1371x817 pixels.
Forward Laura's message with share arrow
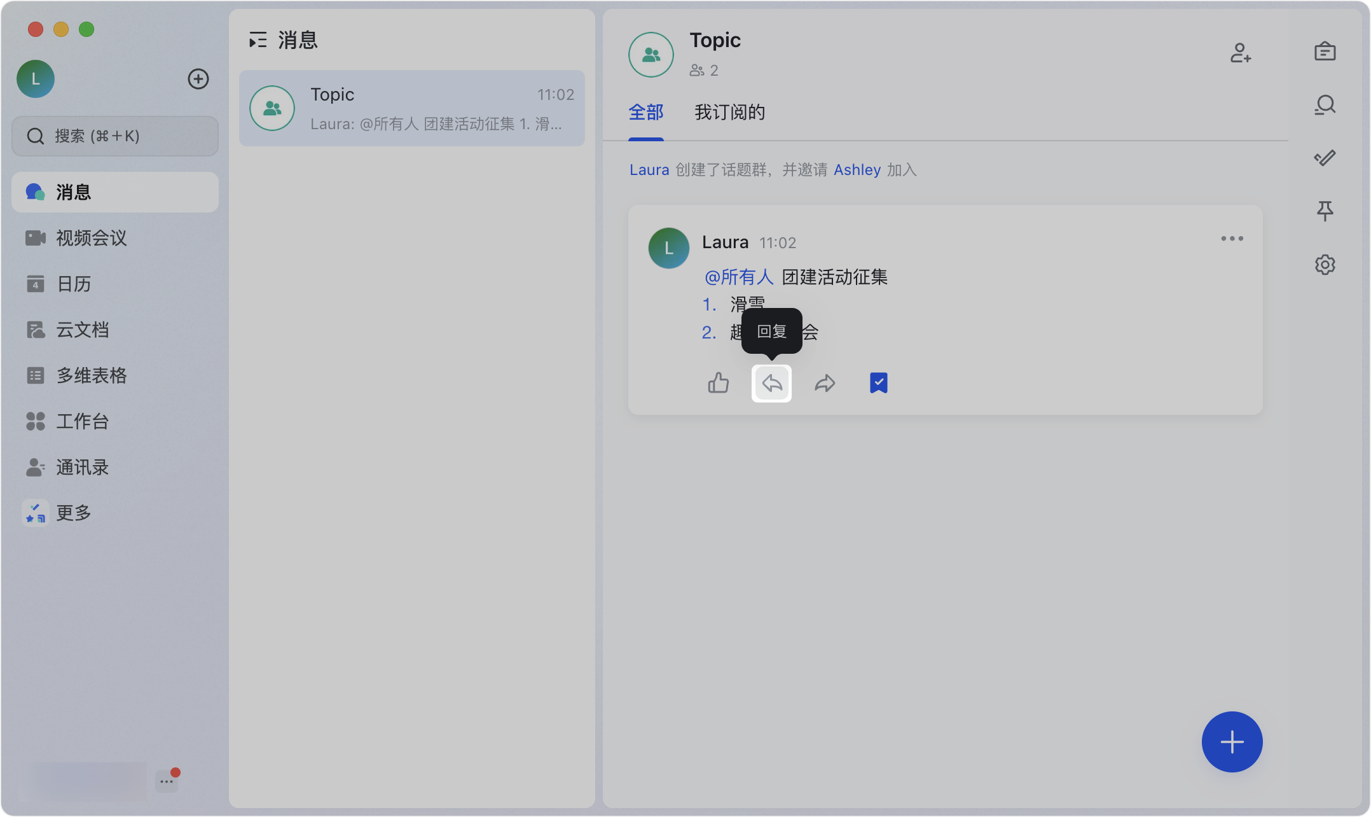(825, 383)
